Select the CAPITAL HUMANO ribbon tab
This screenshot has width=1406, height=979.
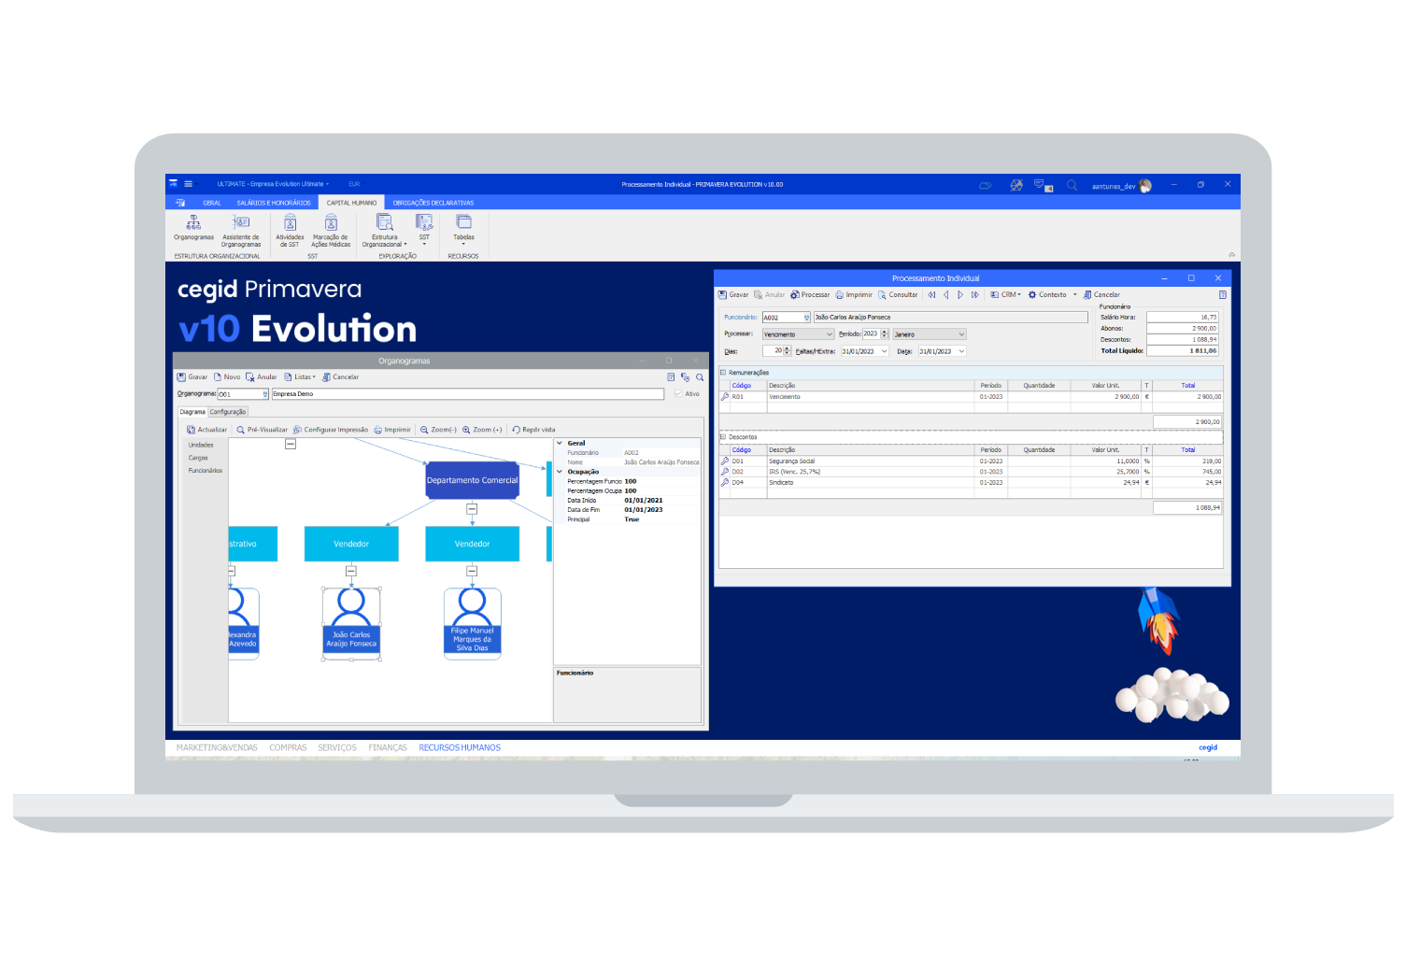[x=351, y=203]
